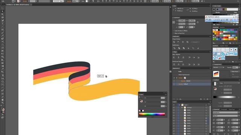The height and width of the screenshot is (135, 241).
Task: Select the Type tool
Action: (3, 24)
